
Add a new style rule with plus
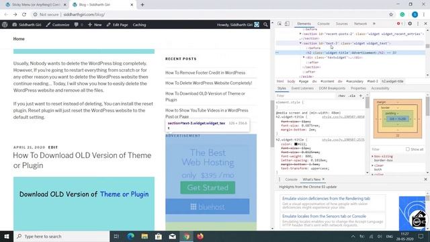point(361,95)
